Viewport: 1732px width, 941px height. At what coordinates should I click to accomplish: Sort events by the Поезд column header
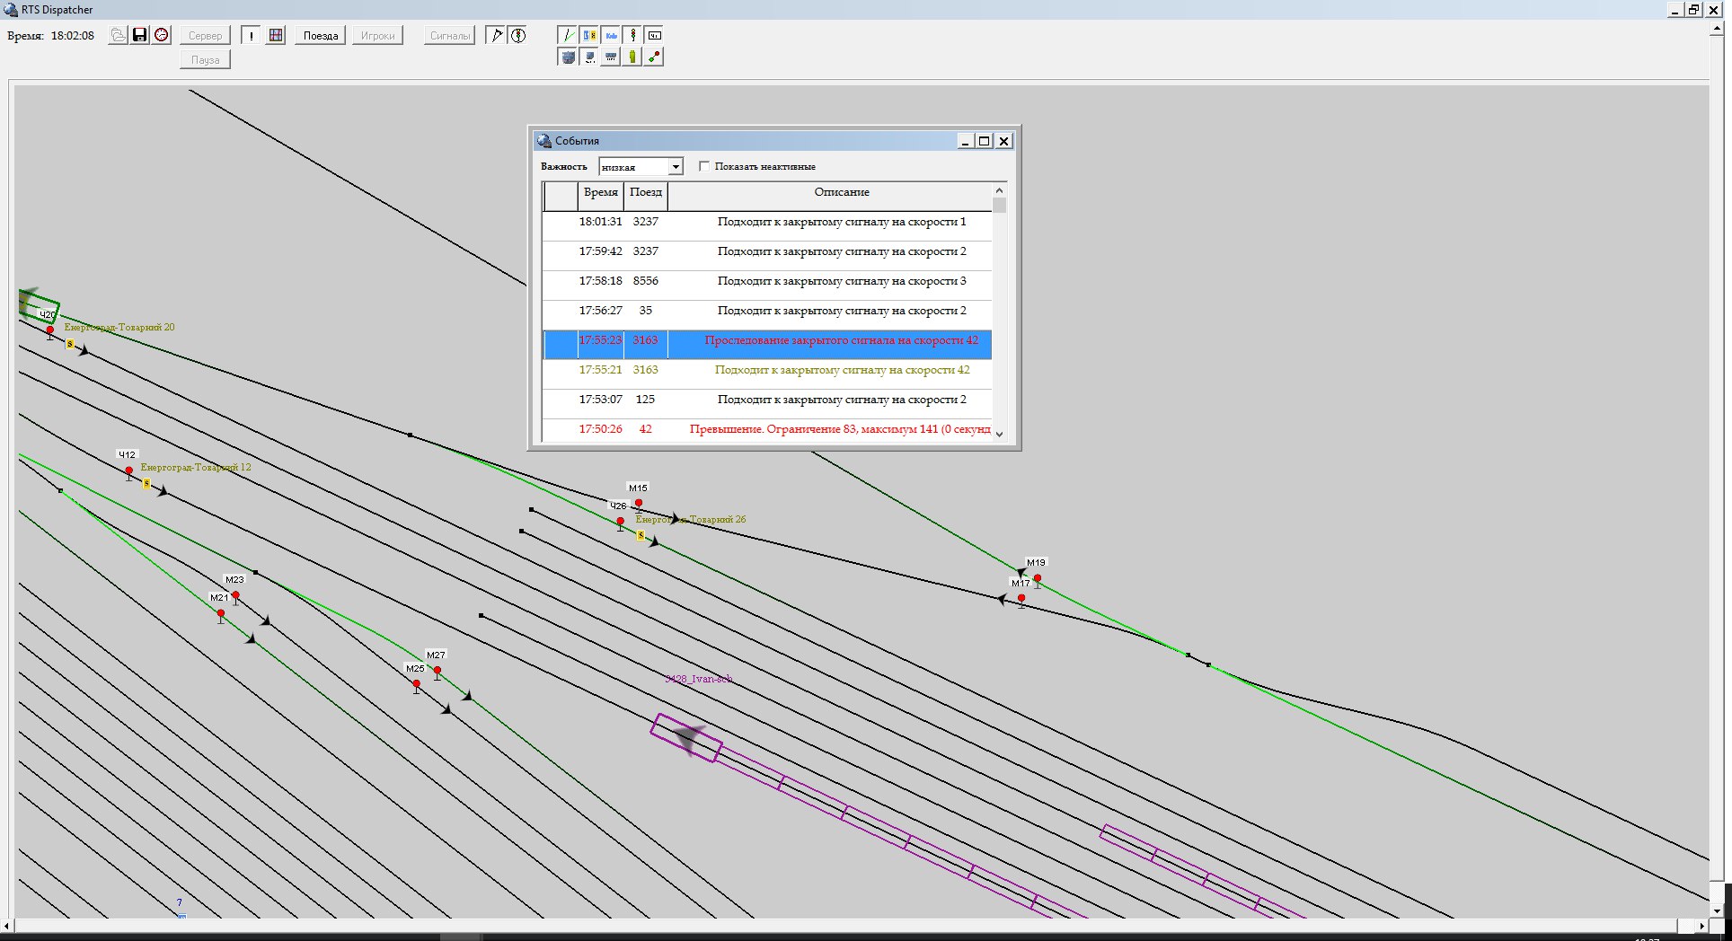646,196
